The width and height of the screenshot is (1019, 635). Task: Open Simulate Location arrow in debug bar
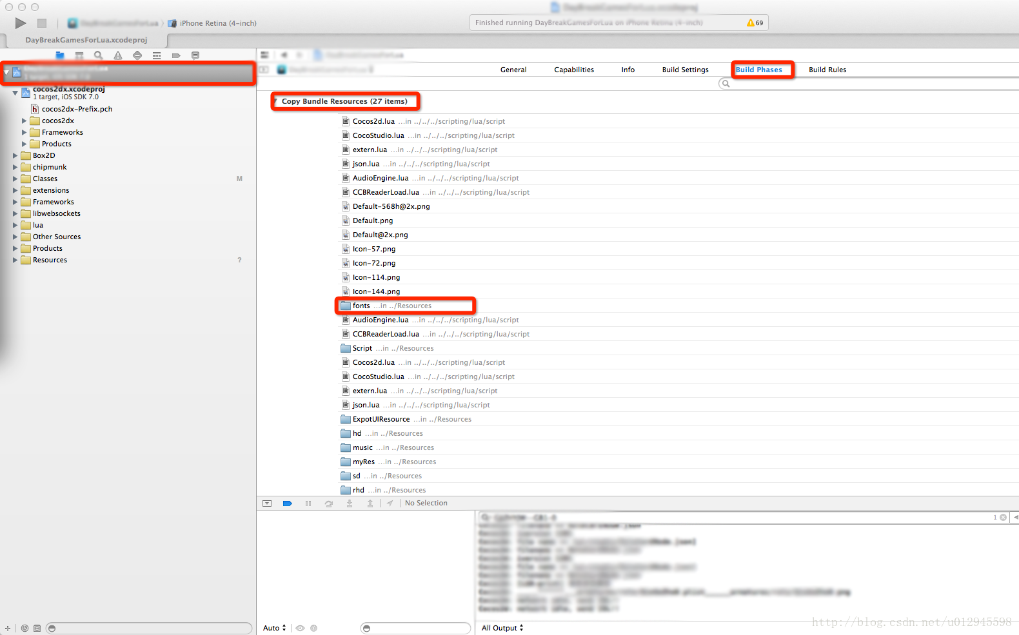pyautogui.click(x=390, y=503)
